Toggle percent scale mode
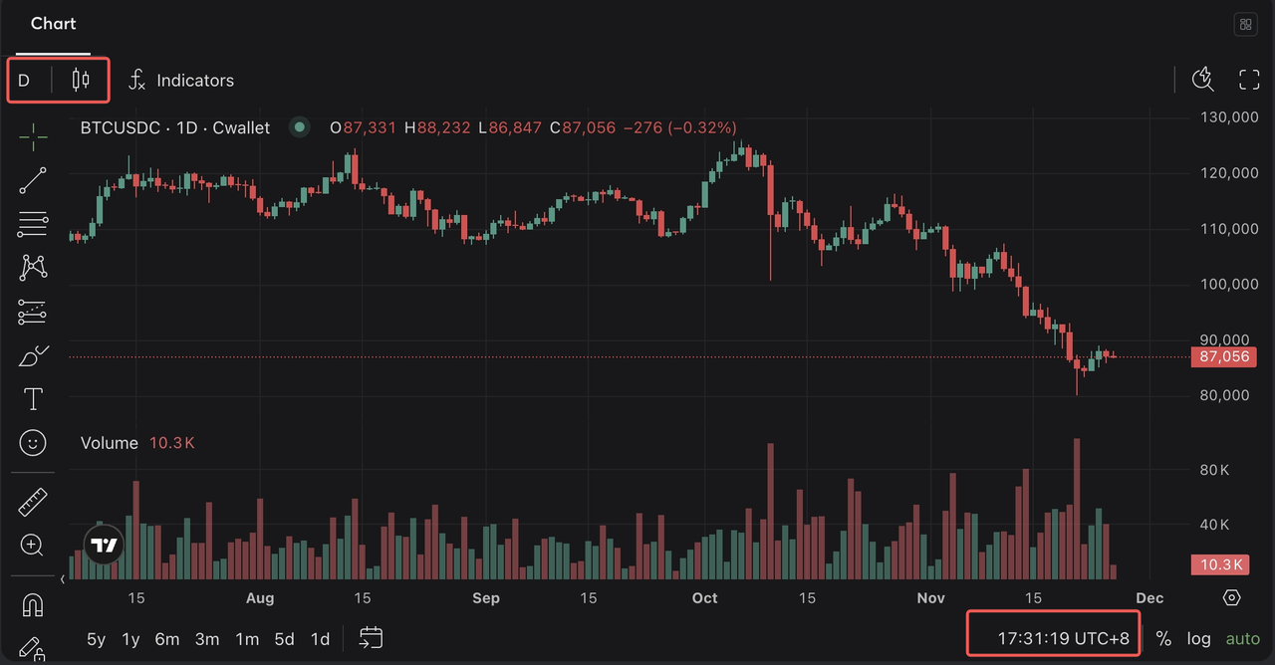1275x665 pixels. click(1163, 639)
